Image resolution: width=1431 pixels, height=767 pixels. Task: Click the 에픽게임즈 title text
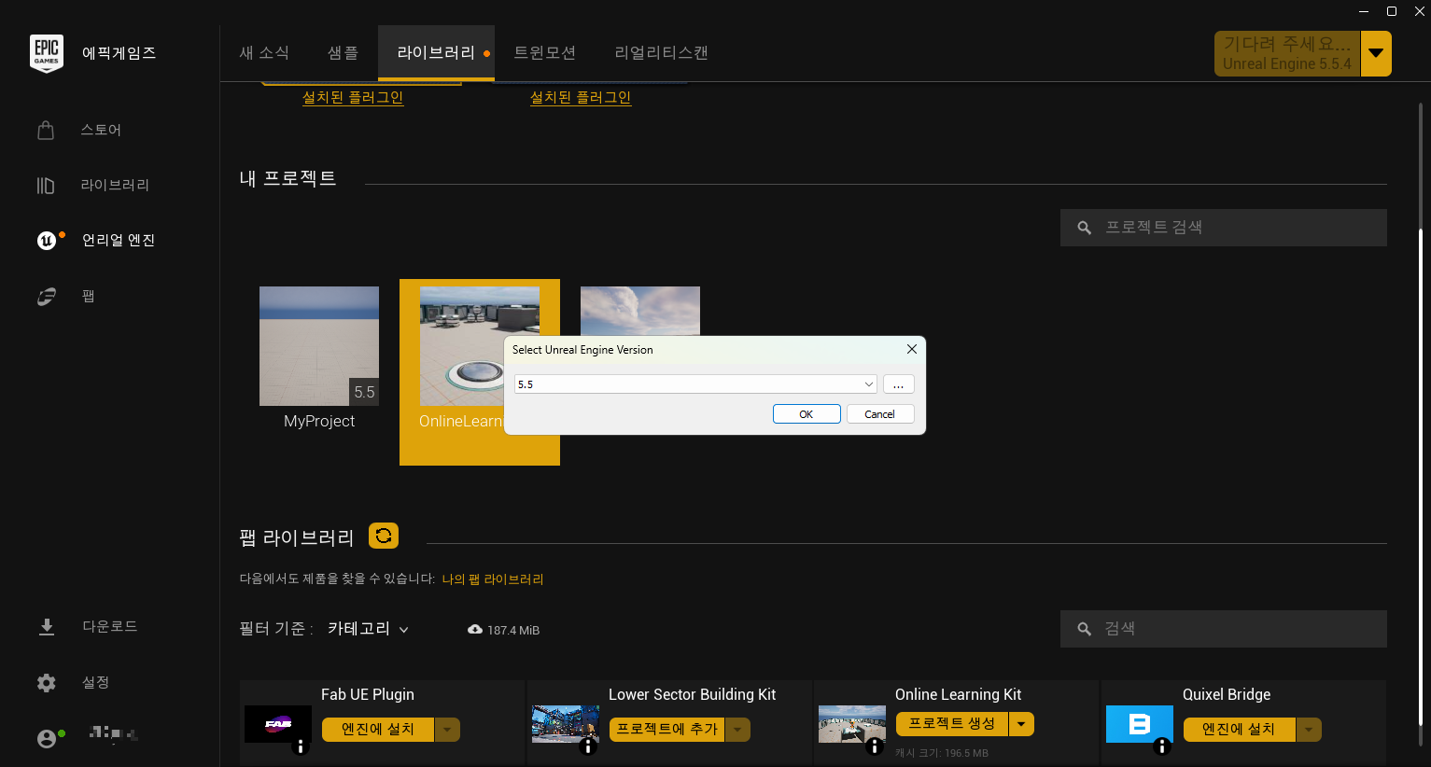[x=119, y=53]
